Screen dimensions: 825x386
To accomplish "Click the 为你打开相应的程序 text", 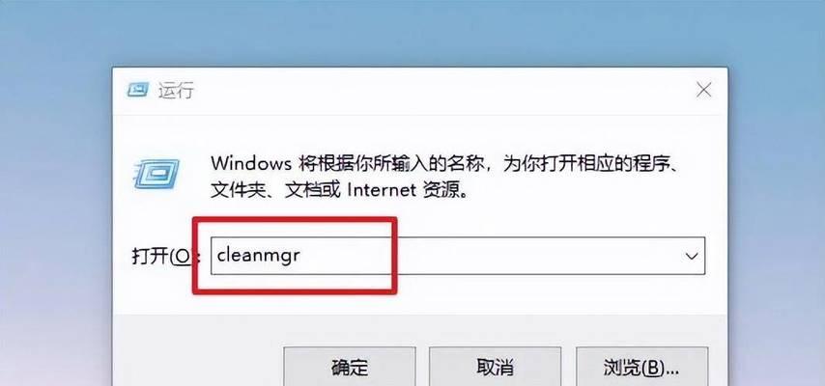I will (x=582, y=163).
